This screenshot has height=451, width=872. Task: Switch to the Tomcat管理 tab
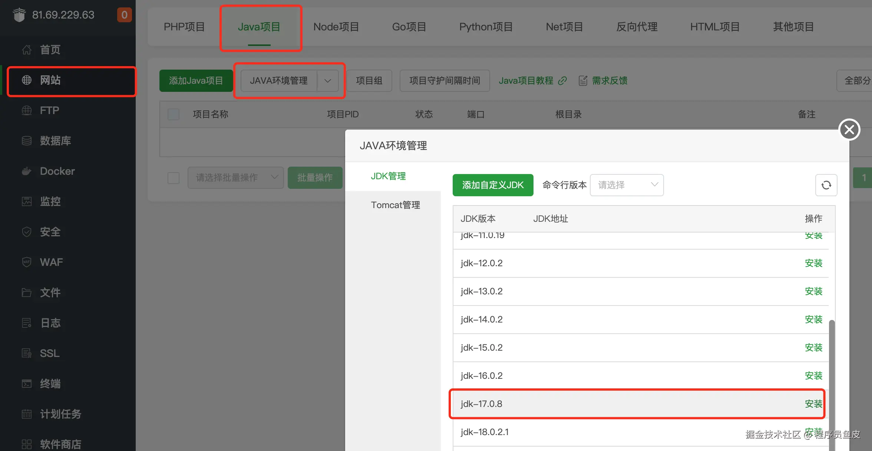[x=395, y=205]
